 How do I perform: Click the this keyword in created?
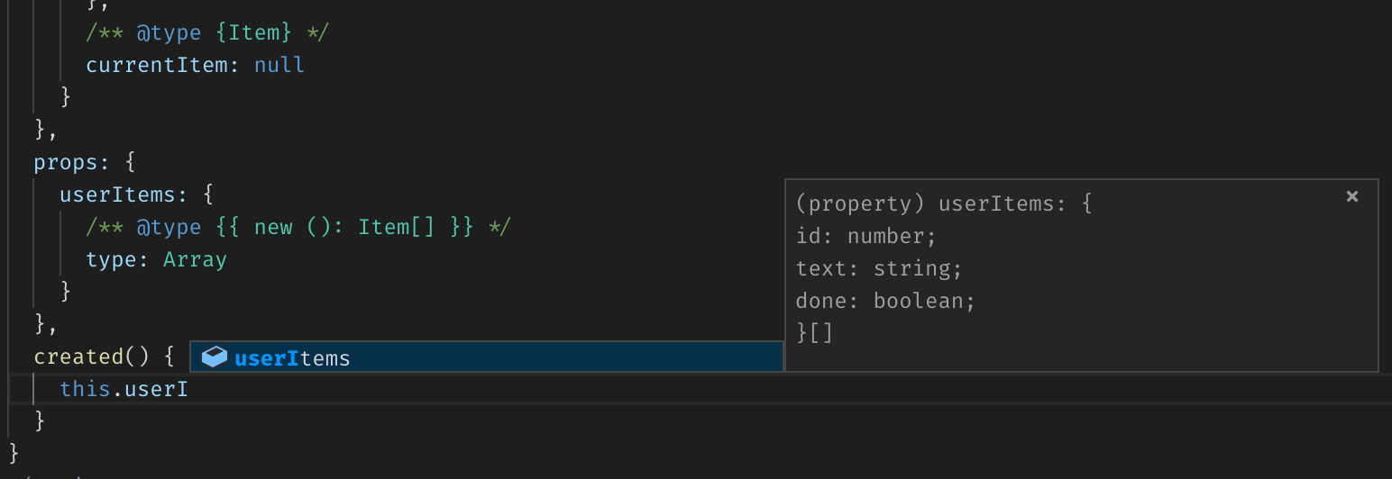coord(85,389)
